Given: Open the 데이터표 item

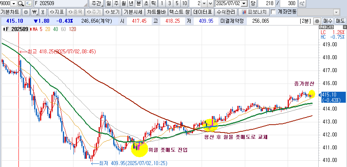Looking at the screenshot, I should 203,12.
